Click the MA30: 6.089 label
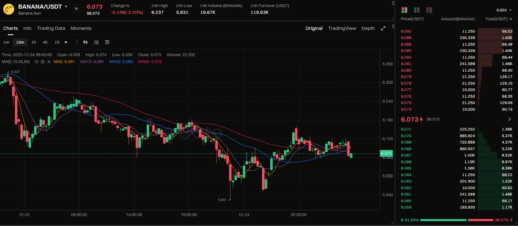 click(121, 62)
